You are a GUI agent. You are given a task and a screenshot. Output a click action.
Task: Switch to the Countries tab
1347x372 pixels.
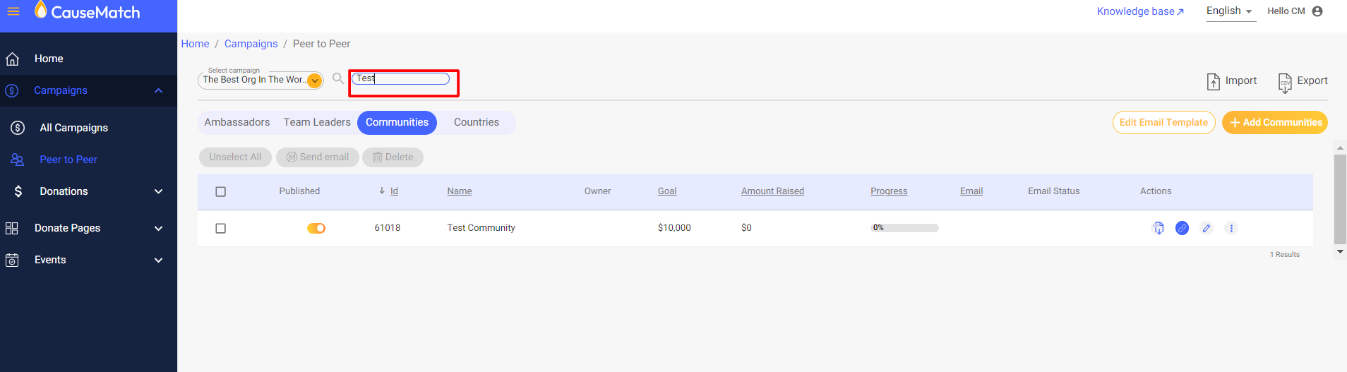click(477, 122)
